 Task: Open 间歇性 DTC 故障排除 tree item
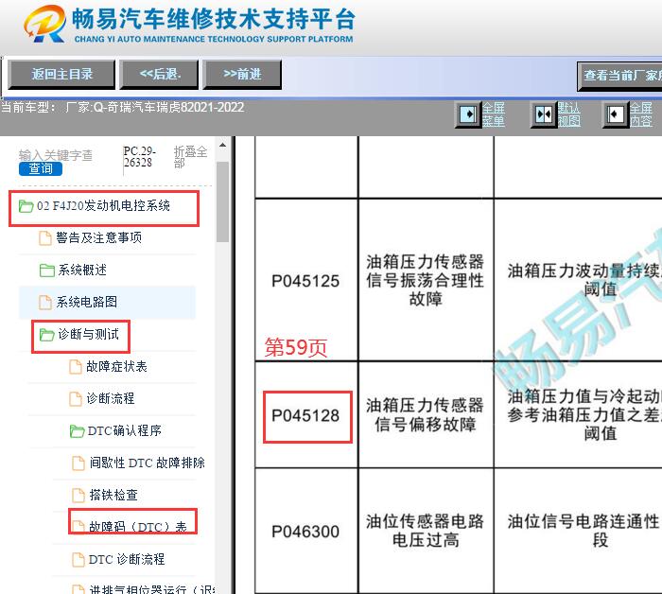[147, 463]
